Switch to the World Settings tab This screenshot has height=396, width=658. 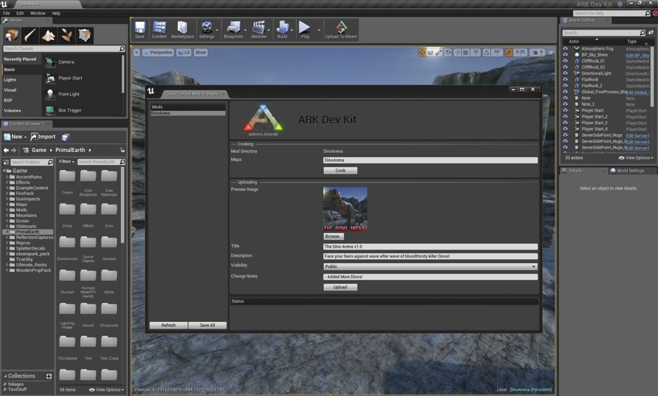[630, 171]
